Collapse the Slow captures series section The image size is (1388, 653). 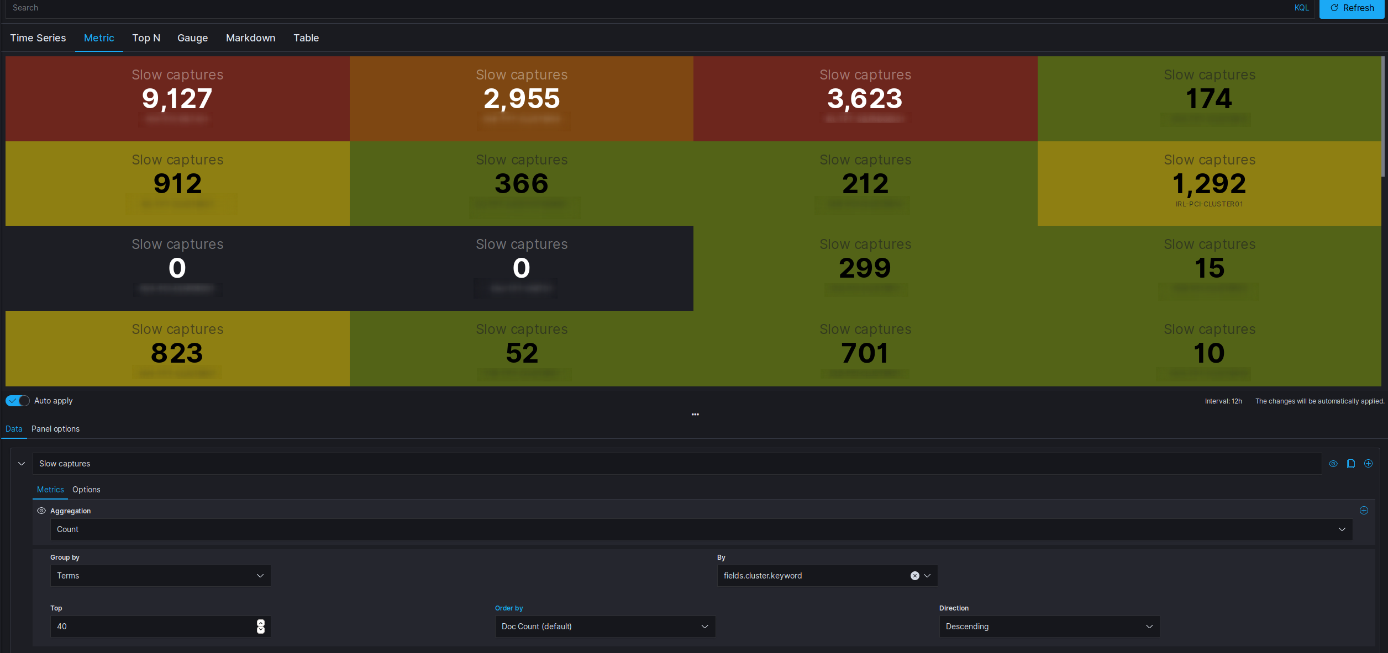(22, 464)
